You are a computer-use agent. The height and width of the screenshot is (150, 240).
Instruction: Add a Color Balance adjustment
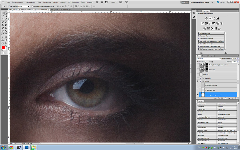210,23
